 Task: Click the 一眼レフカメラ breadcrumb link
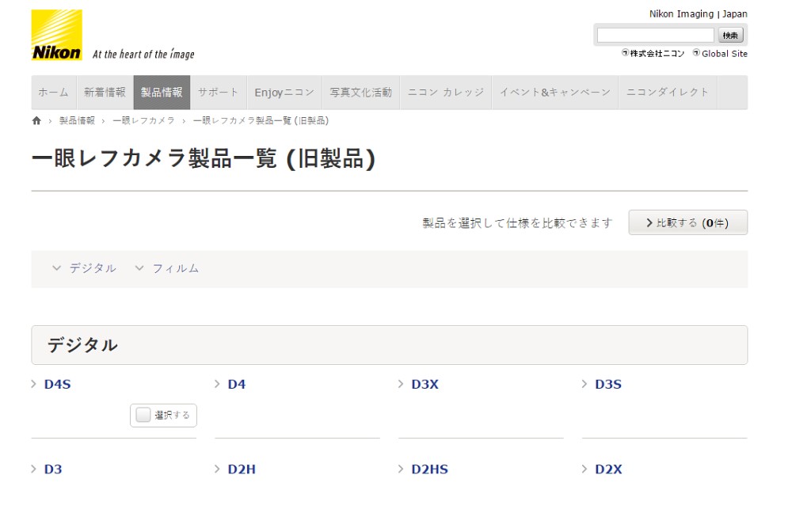click(x=143, y=120)
